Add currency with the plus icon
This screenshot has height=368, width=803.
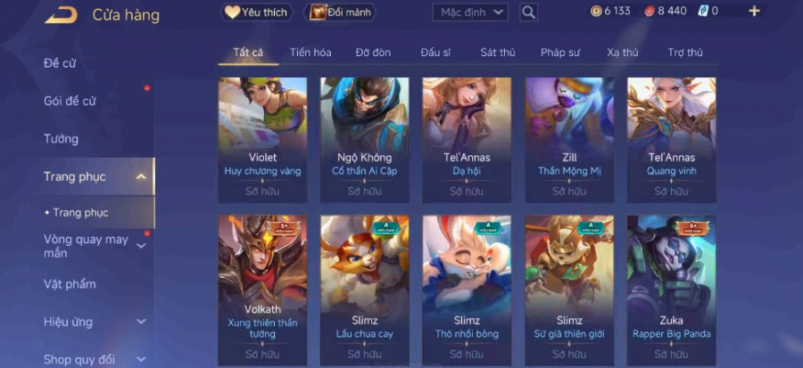coord(754,11)
